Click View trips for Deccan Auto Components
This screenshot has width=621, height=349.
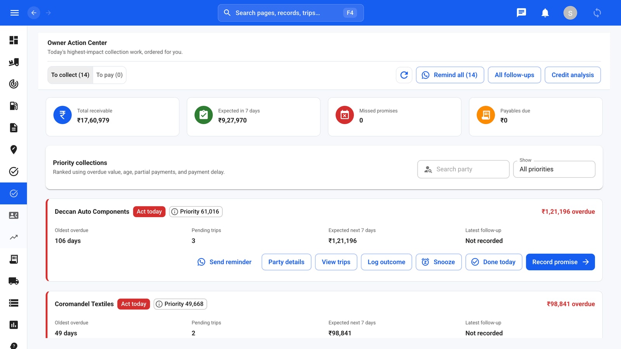point(336,262)
